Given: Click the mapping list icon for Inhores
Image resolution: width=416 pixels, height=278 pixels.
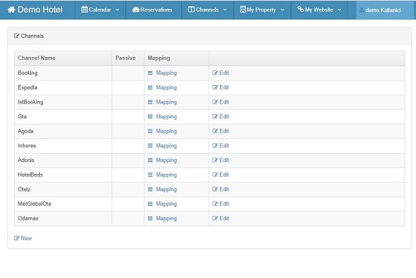Looking at the screenshot, I should (150, 146).
